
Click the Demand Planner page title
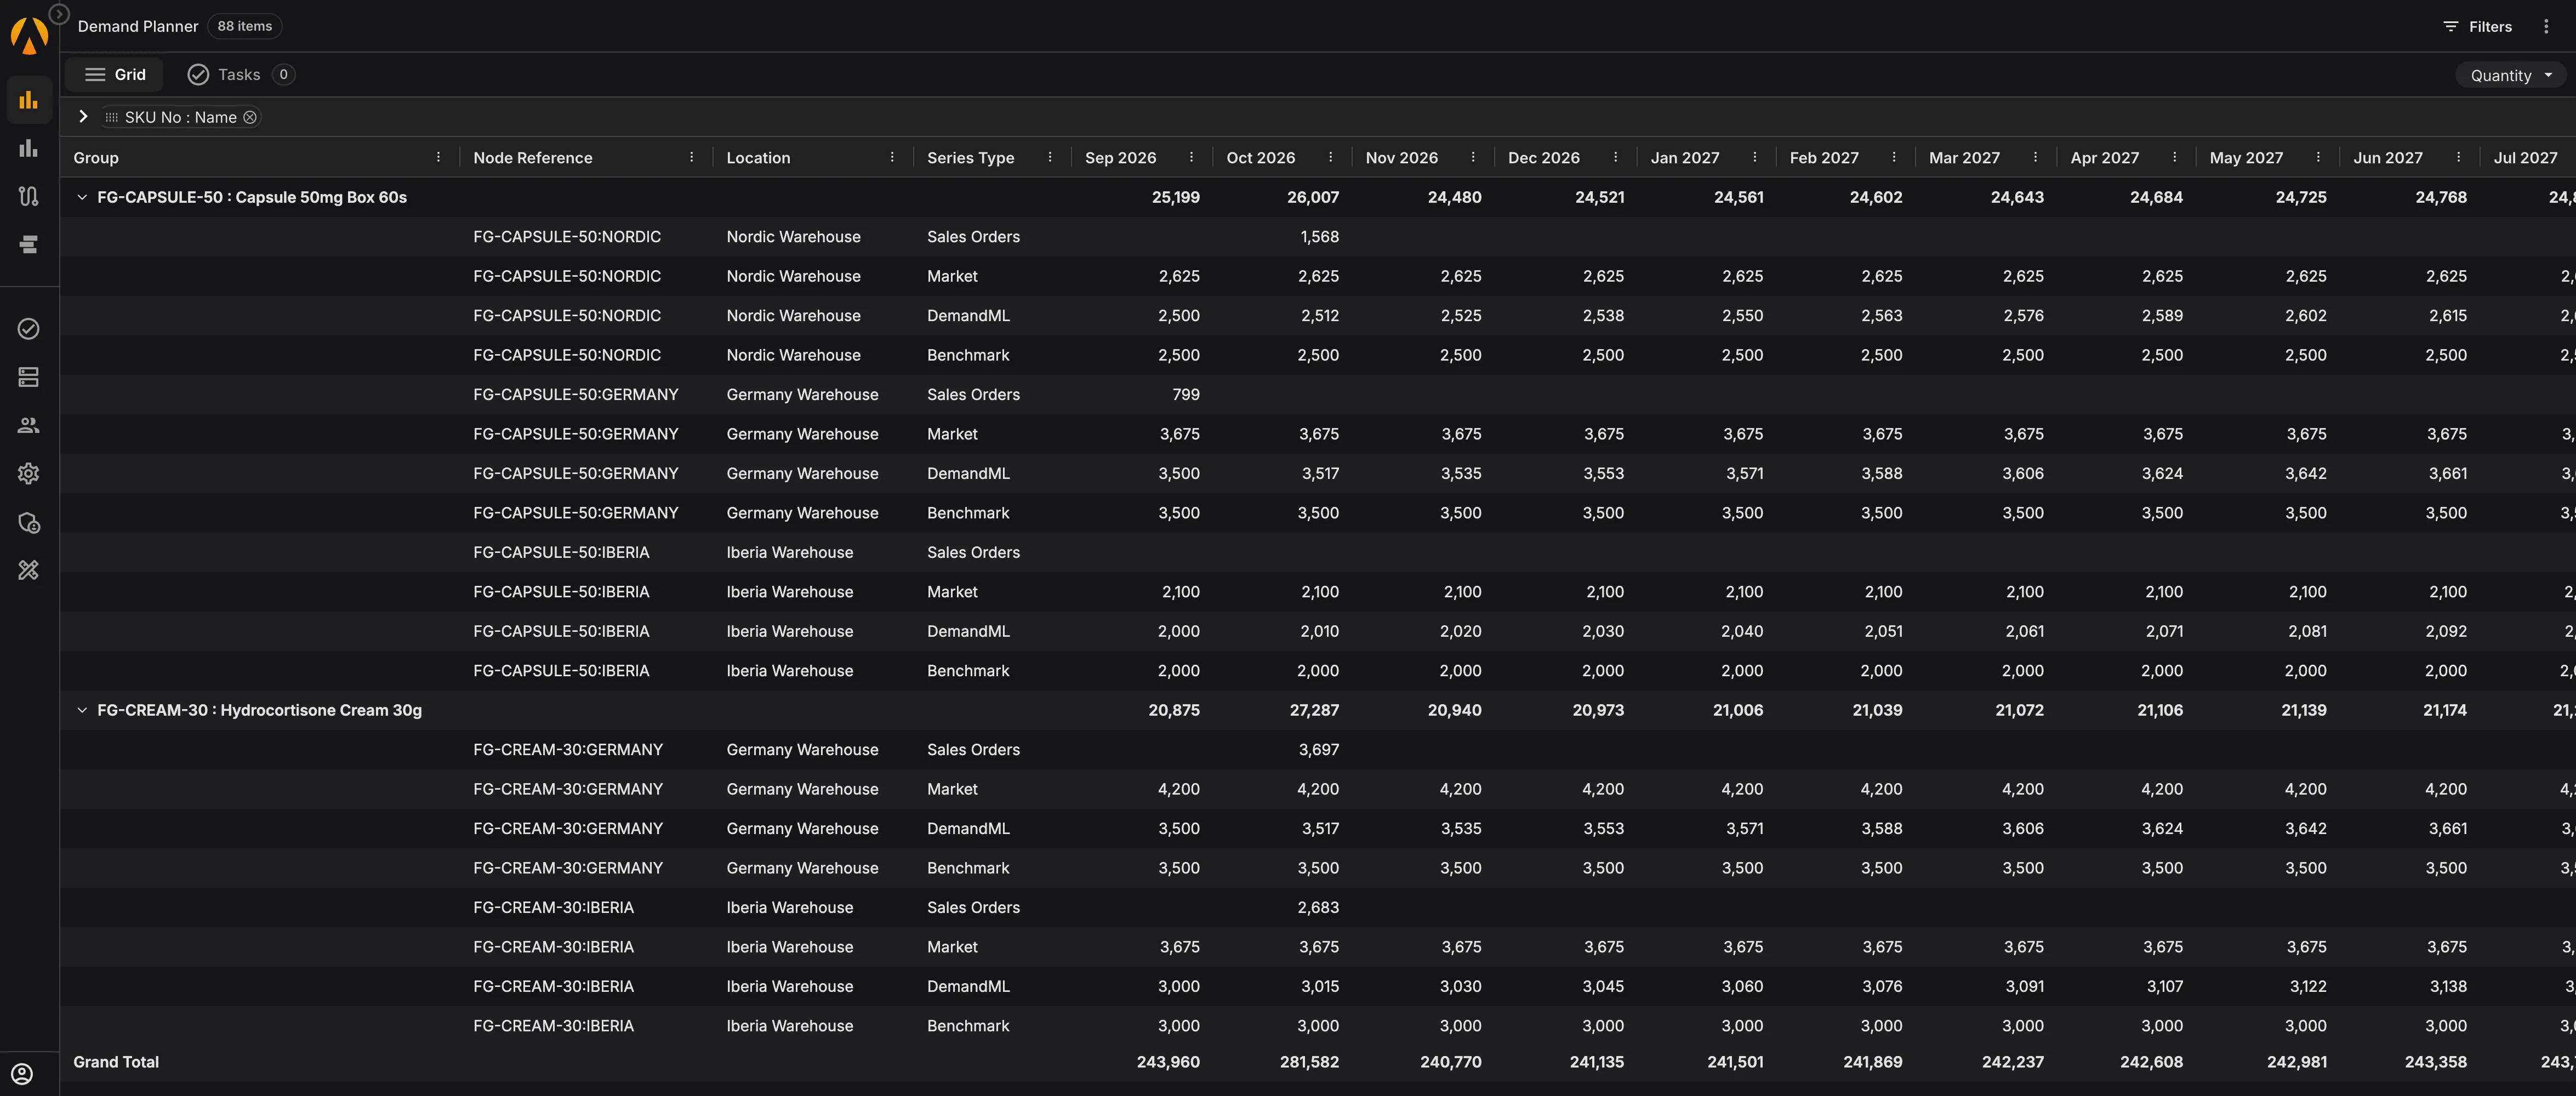click(138, 27)
